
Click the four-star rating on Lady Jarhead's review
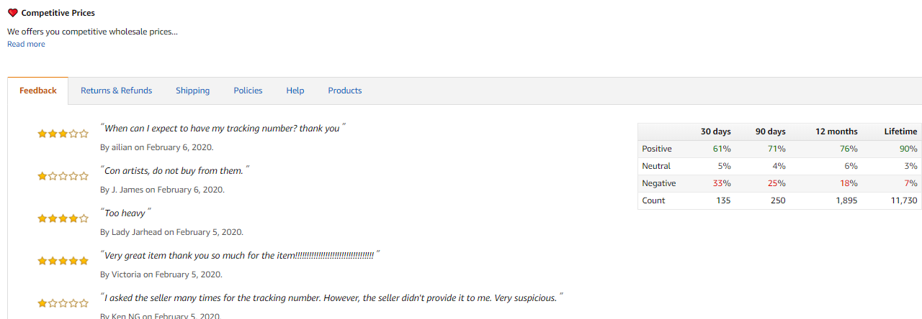(x=63, y=218)
